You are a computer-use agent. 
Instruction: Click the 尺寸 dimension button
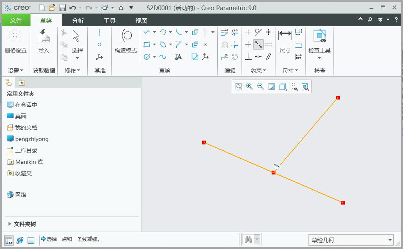[x=285, y=41]
